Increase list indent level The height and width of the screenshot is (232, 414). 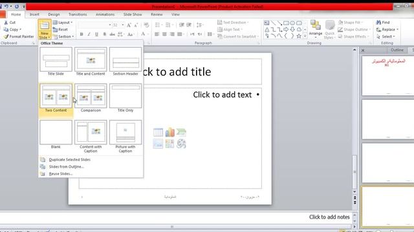tap(189, 25)
